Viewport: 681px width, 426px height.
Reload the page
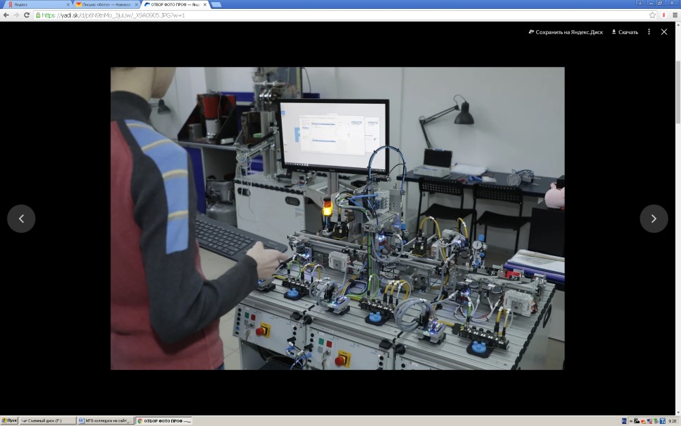point(27,15)
